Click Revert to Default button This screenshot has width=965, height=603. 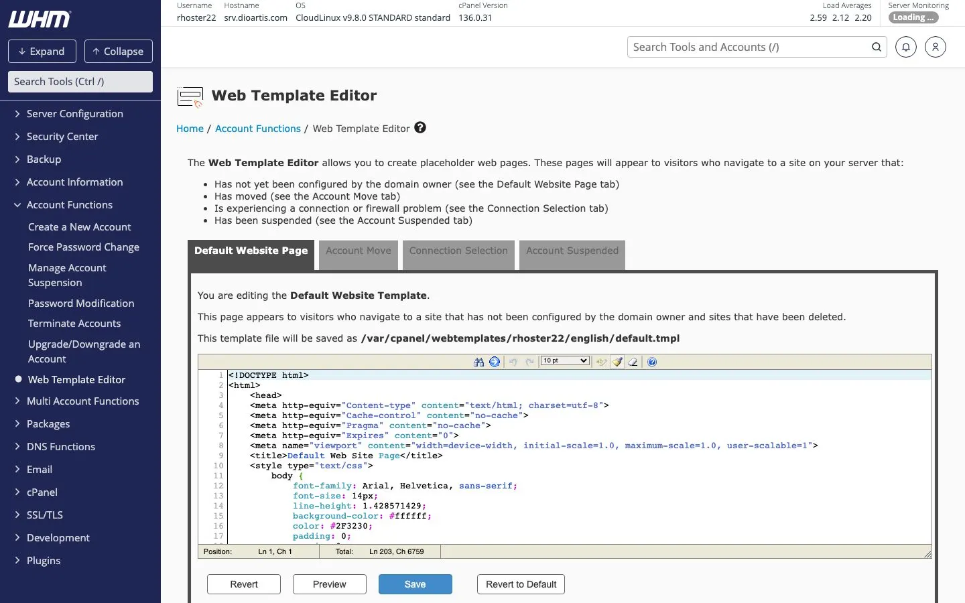pyautogui.click(x=521, y=584)
